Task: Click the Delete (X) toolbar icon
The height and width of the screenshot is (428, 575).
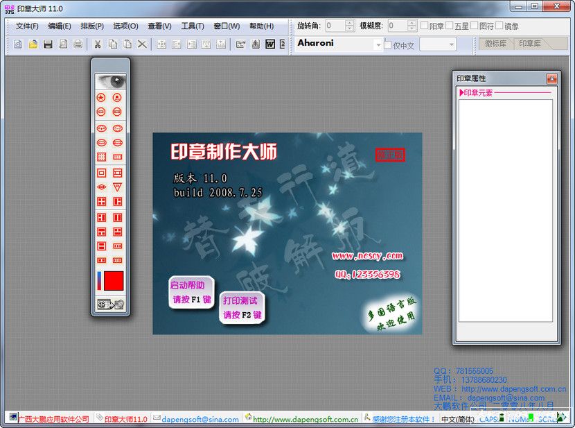Action: click(x=141, y=44)
